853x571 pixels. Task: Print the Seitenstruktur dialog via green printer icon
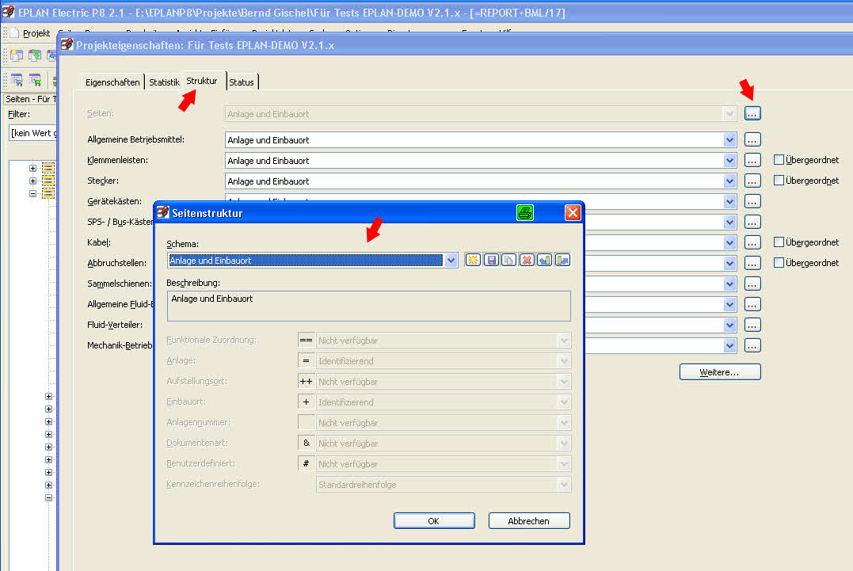(x=525, y=212)
